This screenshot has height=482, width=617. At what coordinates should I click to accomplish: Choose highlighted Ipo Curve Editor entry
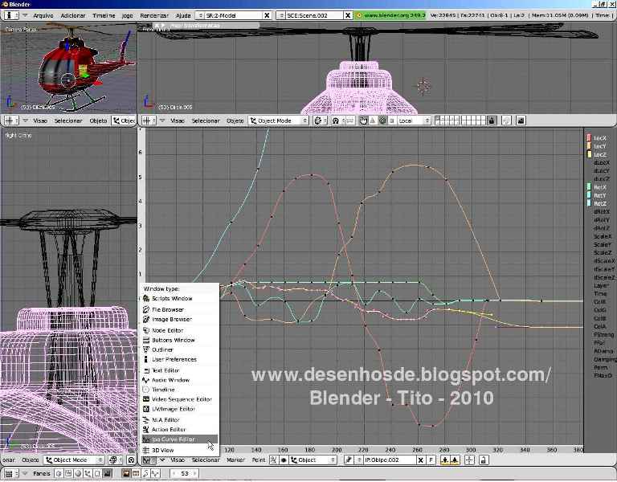[x=179, y=439]
